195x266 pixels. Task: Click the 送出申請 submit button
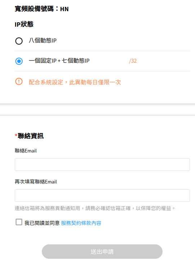(x=102, y=252)
